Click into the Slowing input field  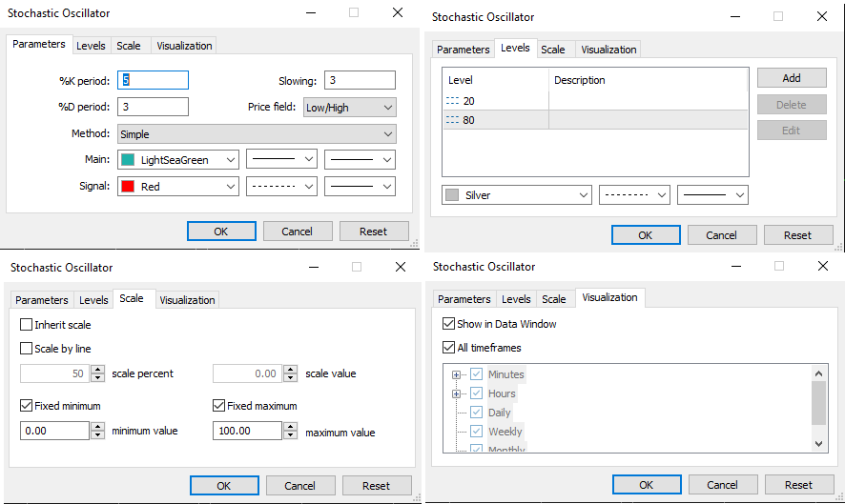pyautogui.click(x=360, y=80)
